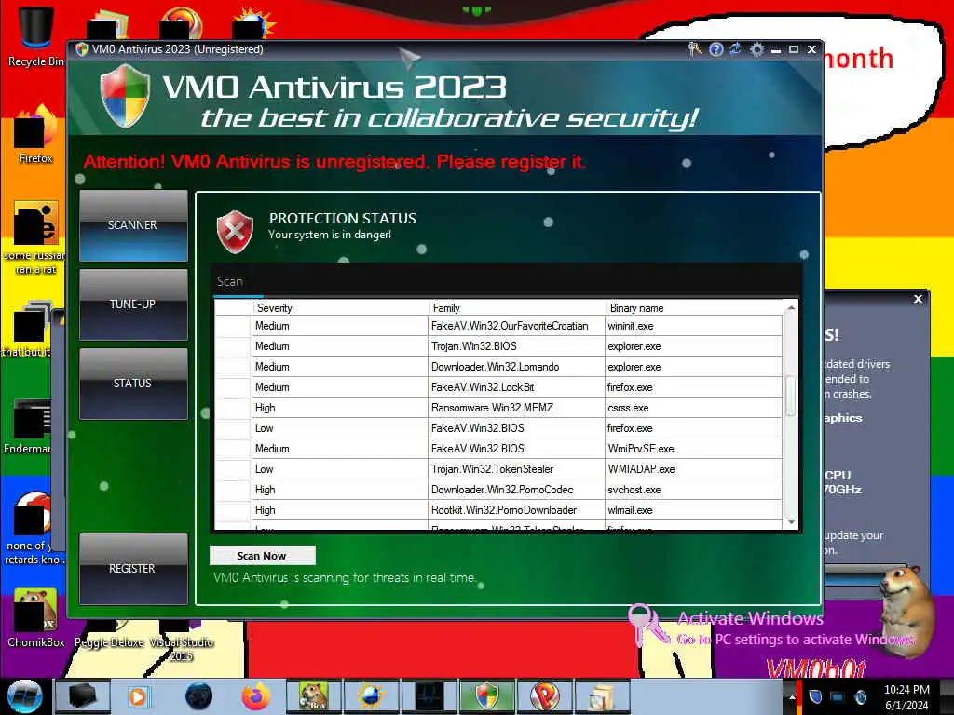Open the file stack taskbar icon
This screenshot has width=954, height=715.
point(603,696)
